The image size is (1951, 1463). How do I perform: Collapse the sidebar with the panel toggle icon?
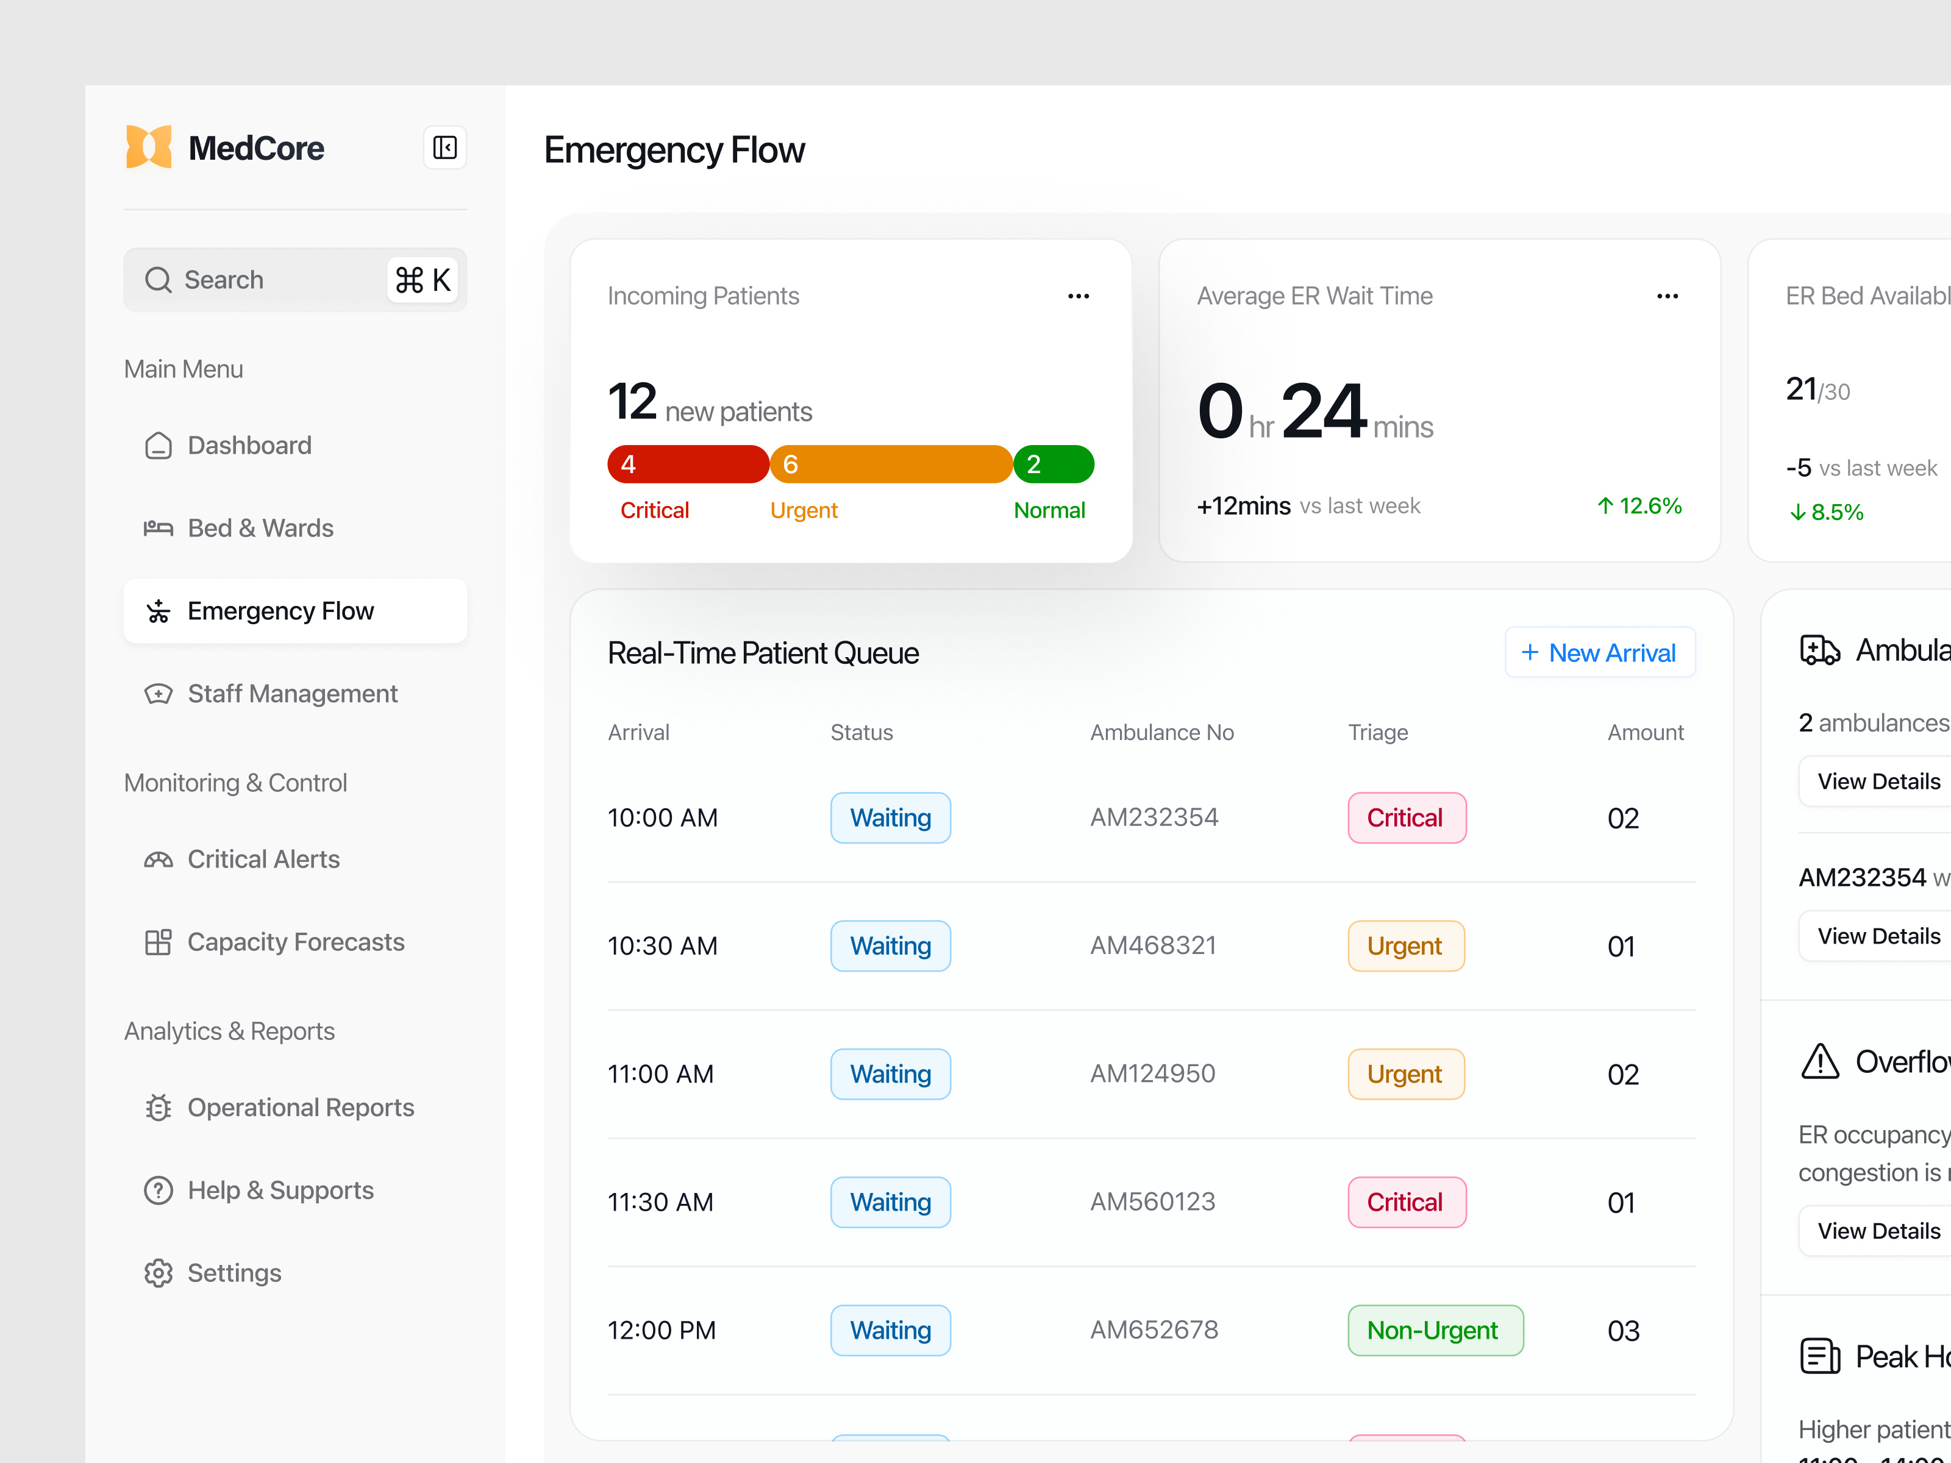coord(444,148)
